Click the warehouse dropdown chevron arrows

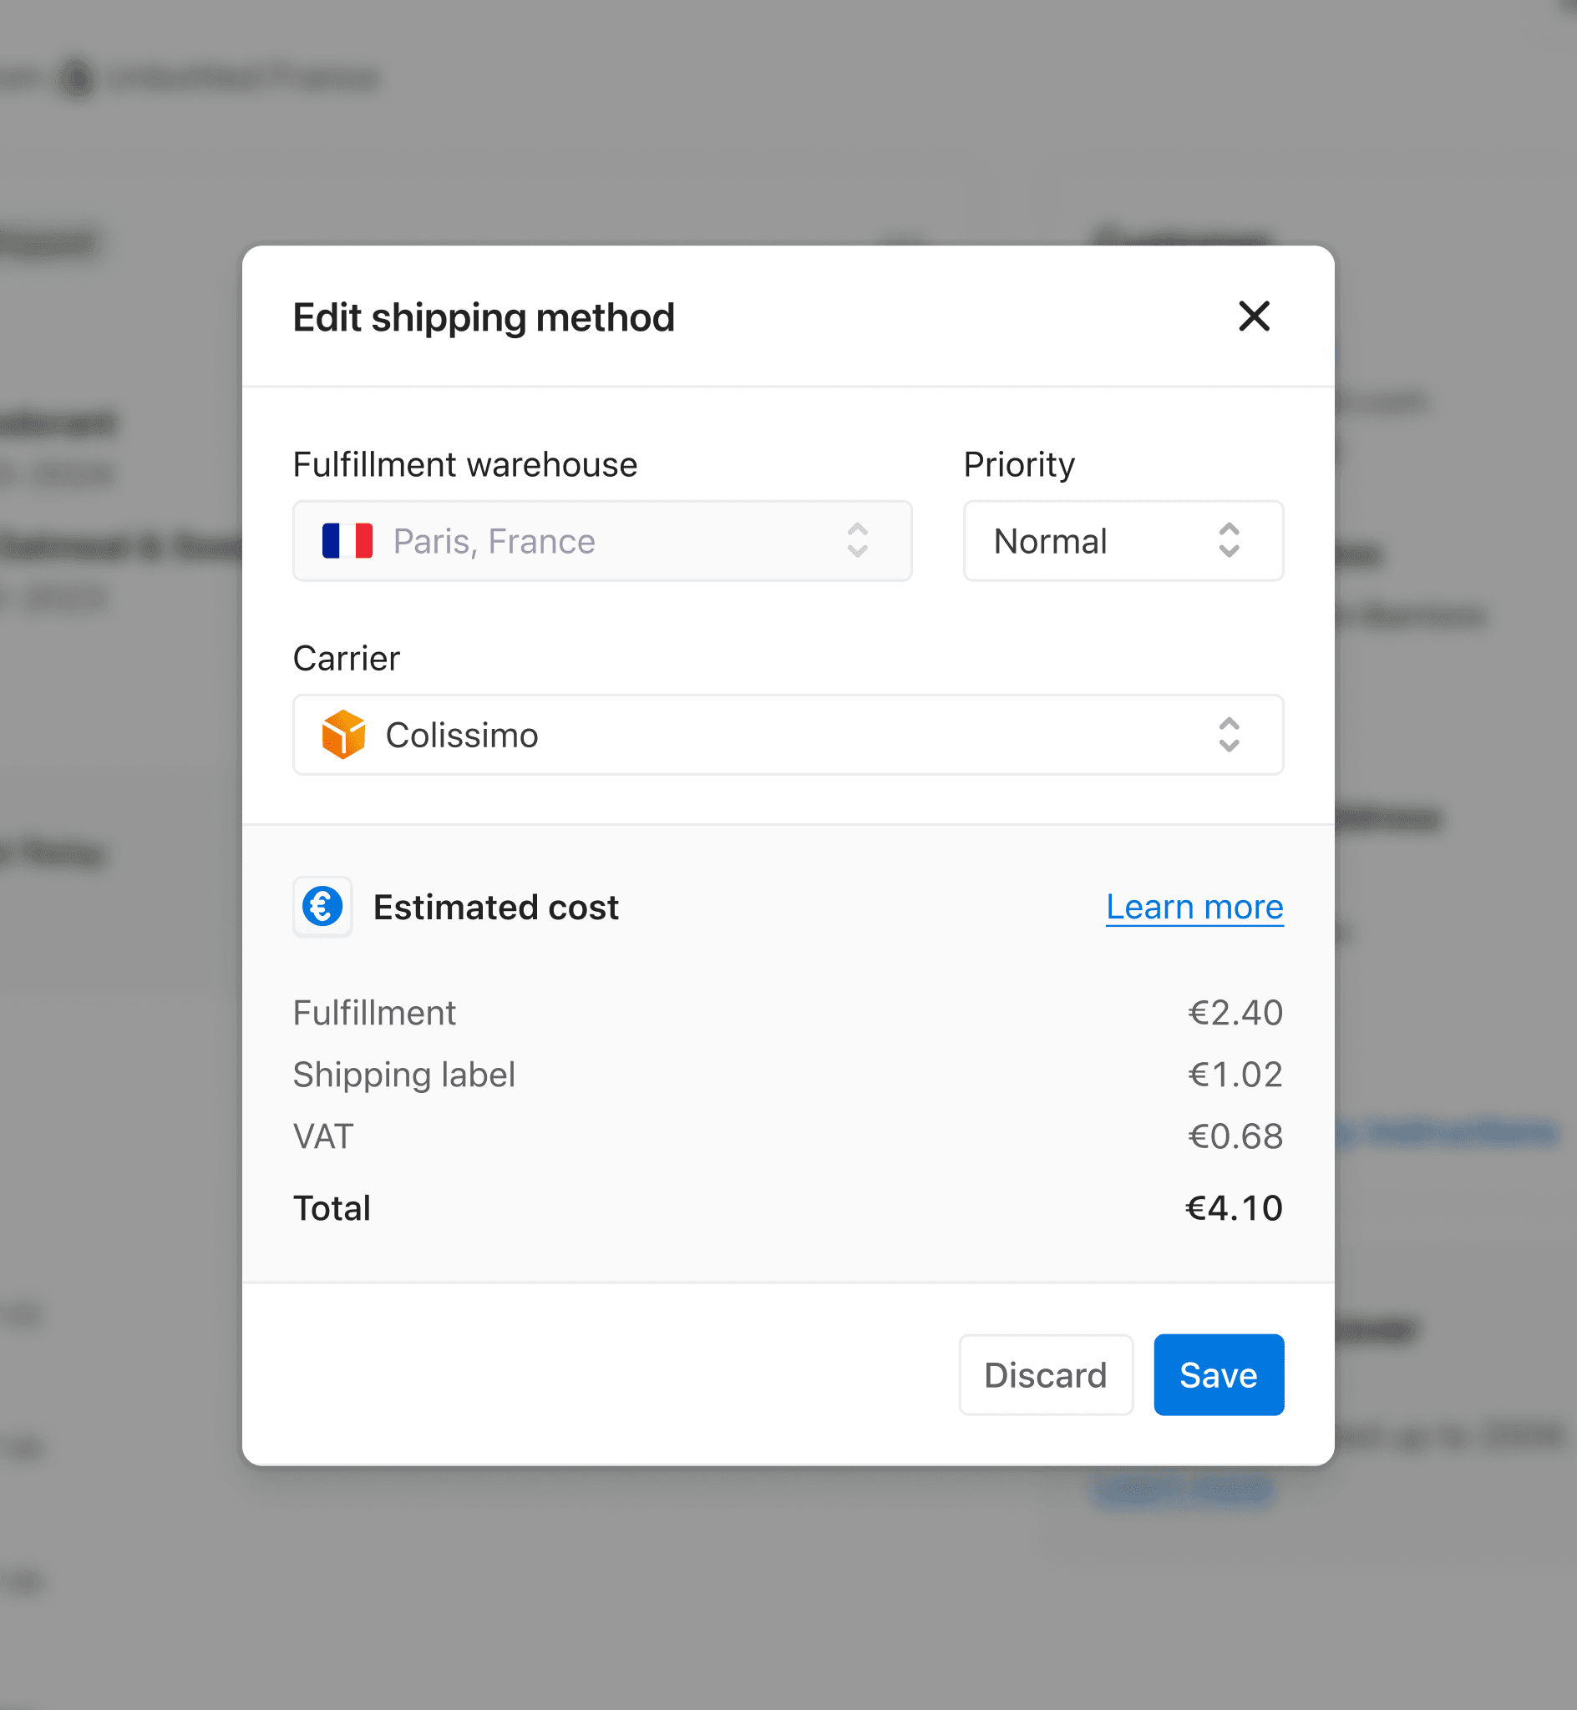point(858,541)
